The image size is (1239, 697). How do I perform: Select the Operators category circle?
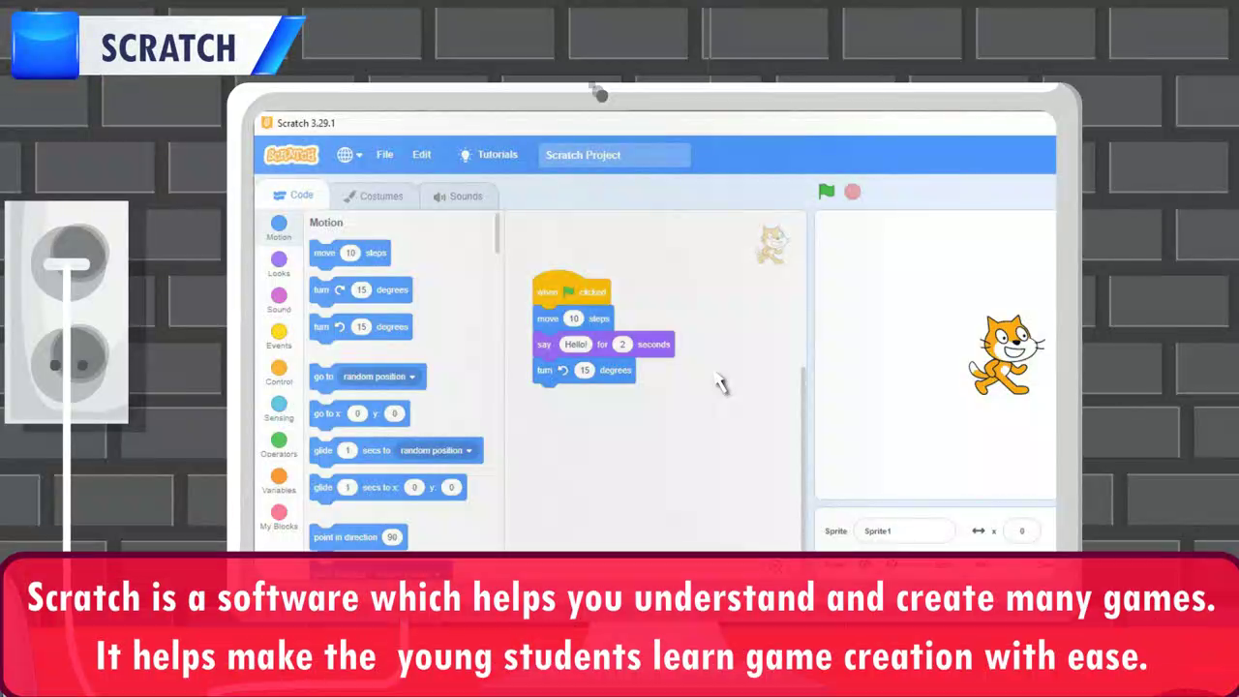click(279, 440)
